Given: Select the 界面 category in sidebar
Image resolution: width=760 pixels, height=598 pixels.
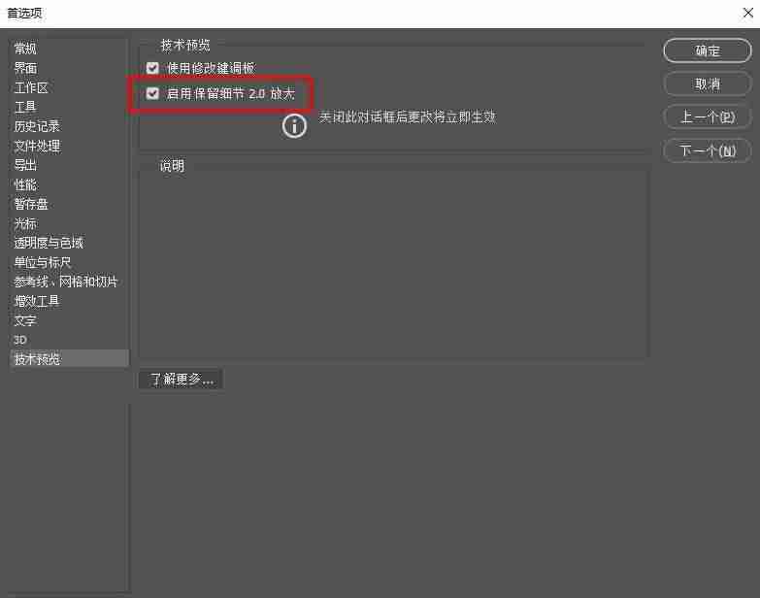Looking at the screenshot, I should 25,68.
